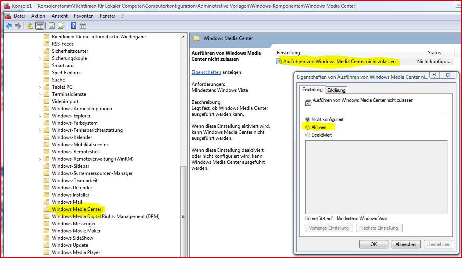Open the Datei menu
The width and height of the screenshot is (462, 258).
coord(20,16)
